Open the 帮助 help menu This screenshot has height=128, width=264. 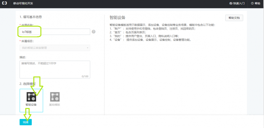256,4
